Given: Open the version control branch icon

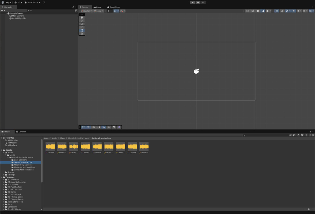Looking at the screenshot, I should pyautogui.click(x=44, y=2).
